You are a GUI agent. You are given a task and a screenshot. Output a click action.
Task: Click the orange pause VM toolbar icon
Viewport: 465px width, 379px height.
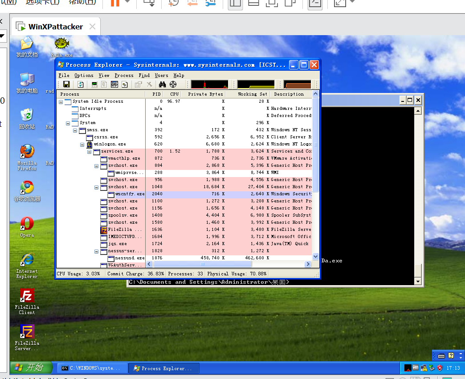point(115,3)
